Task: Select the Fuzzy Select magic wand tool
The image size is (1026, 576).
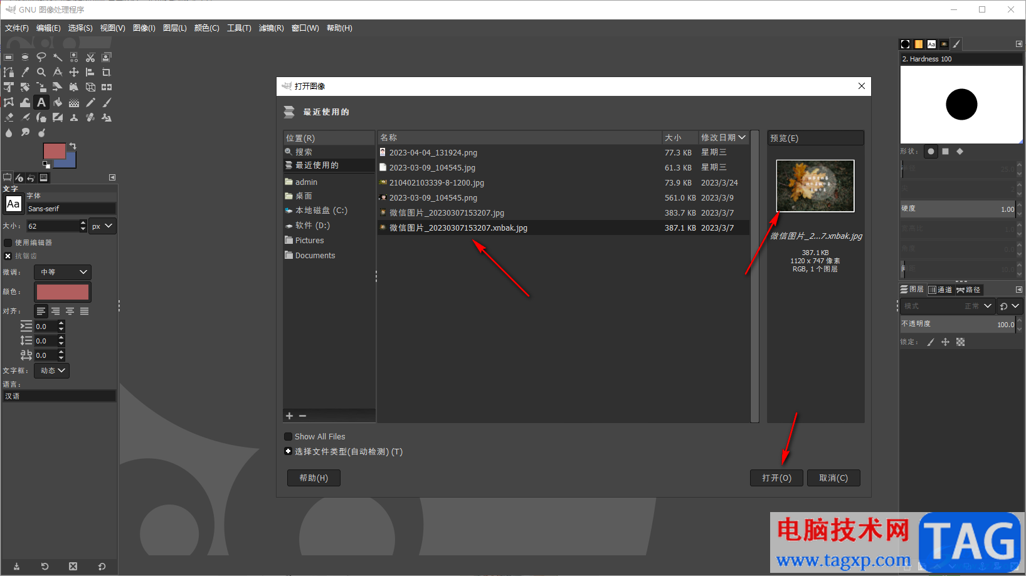Action: click(x=58, y=57)
